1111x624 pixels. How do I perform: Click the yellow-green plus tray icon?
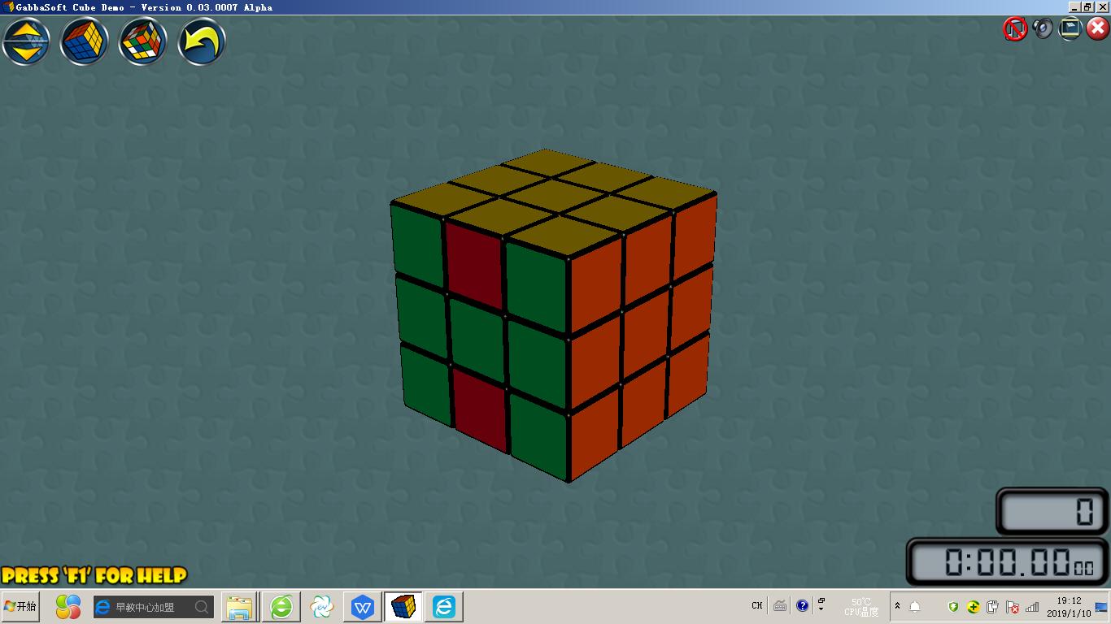[974, 607]
